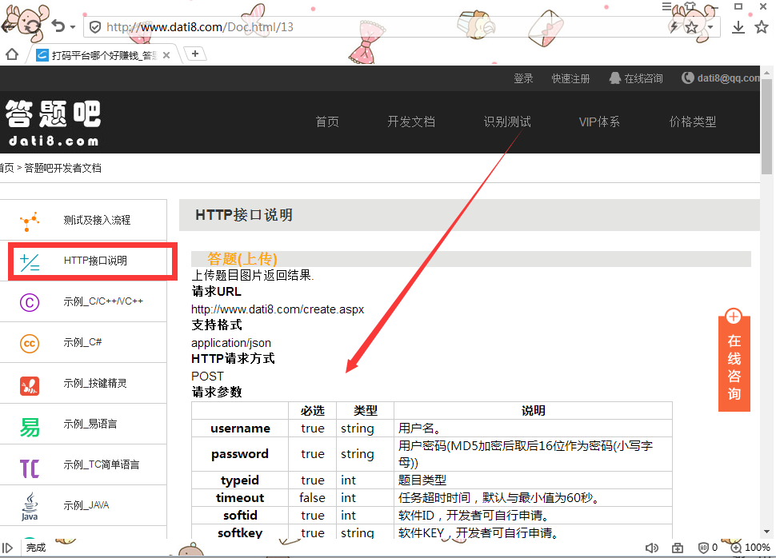776x558 pixels.
Task: Open the dropdown arrow beside bookmark star
Action: pos(710,26)
